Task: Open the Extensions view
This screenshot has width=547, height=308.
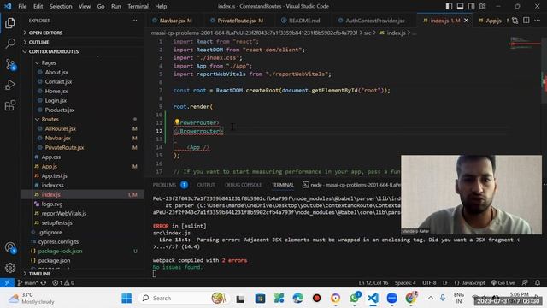Action: click(x=10, y=105)
